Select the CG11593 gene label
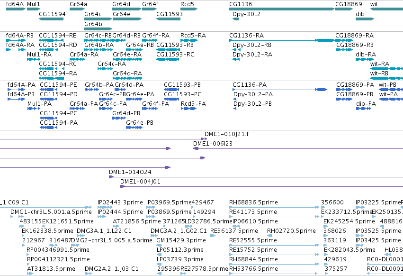Screen dimensions: 403x276 [170, 14]
